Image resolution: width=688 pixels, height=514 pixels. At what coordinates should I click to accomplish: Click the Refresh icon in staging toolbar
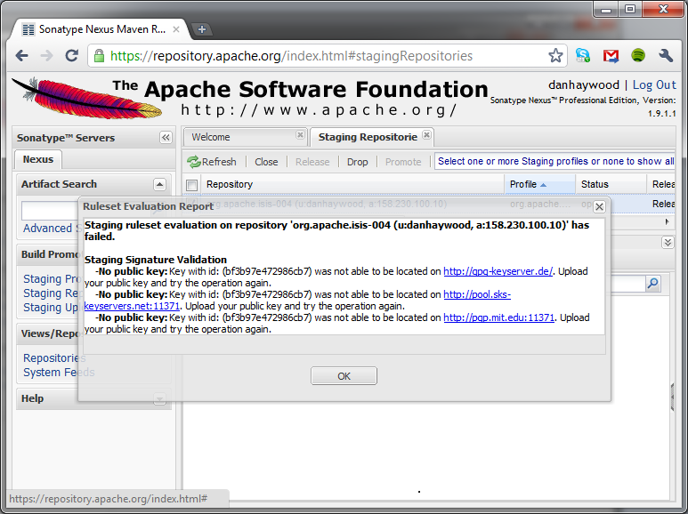click(x=194, y=162)
